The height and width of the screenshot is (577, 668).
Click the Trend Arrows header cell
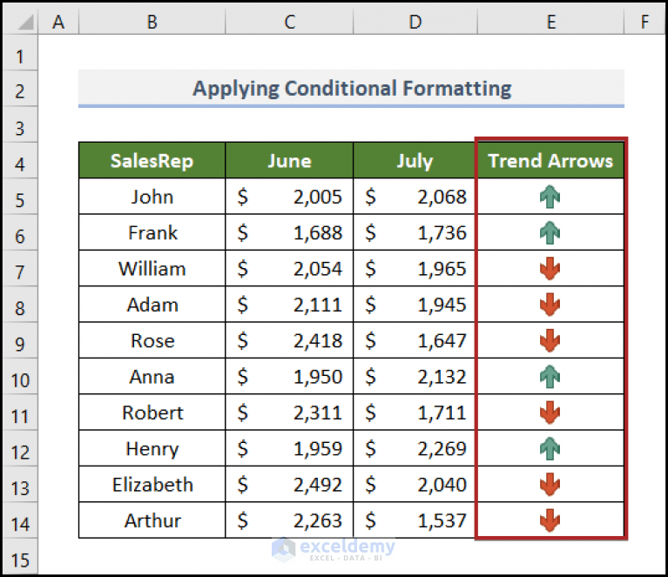pyautogui.click(x=550, y=160)
